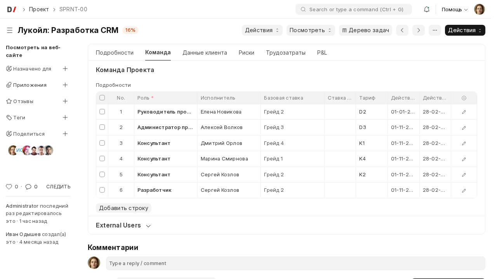Check the row 4 Марина Смирнова checkbox

tap(102, 158)
